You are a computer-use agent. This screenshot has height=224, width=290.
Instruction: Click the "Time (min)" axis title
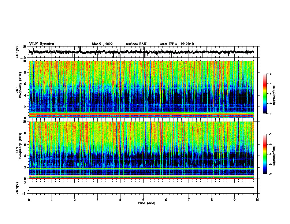pyautogui.click(x=146, y=203)
